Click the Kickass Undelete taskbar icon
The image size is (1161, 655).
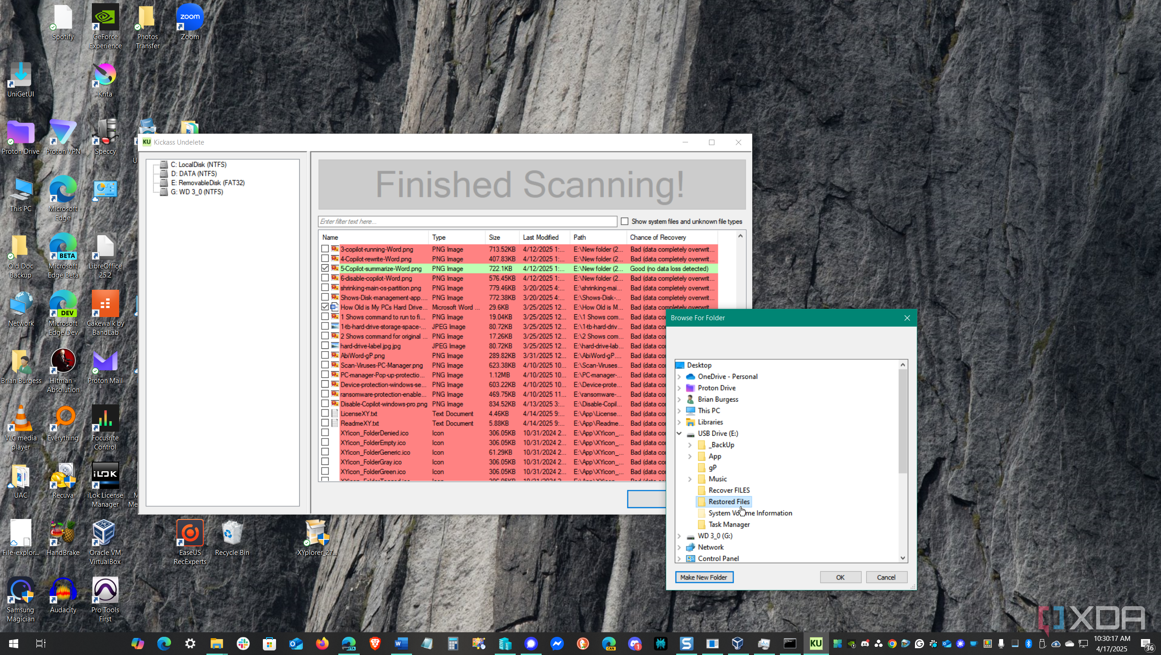tap(816, 643)
